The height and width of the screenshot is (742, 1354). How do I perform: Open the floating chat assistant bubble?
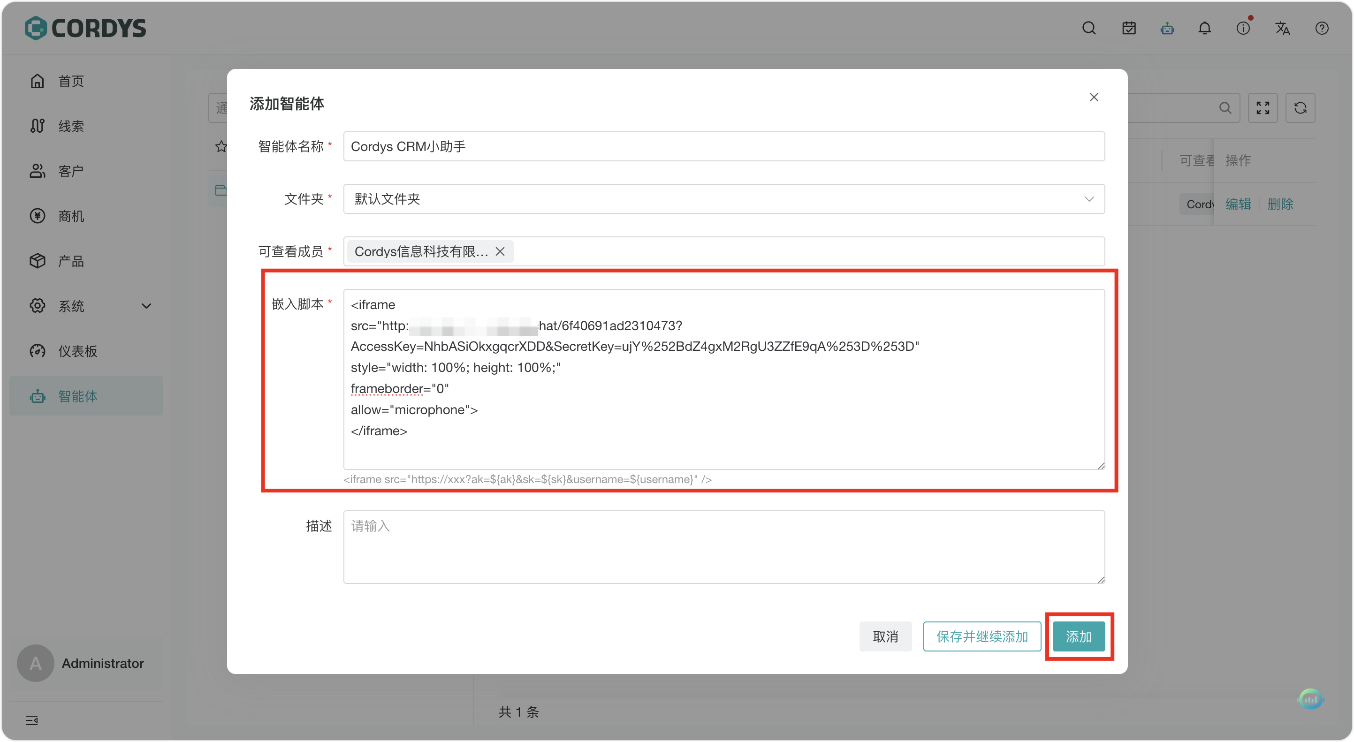[1310, 699]
